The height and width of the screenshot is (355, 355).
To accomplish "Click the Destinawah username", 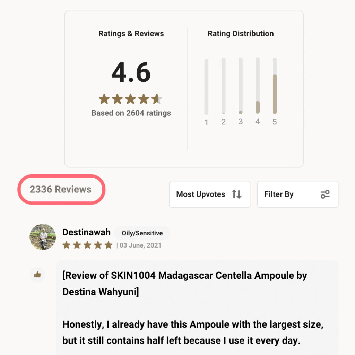I will [86, 232].
